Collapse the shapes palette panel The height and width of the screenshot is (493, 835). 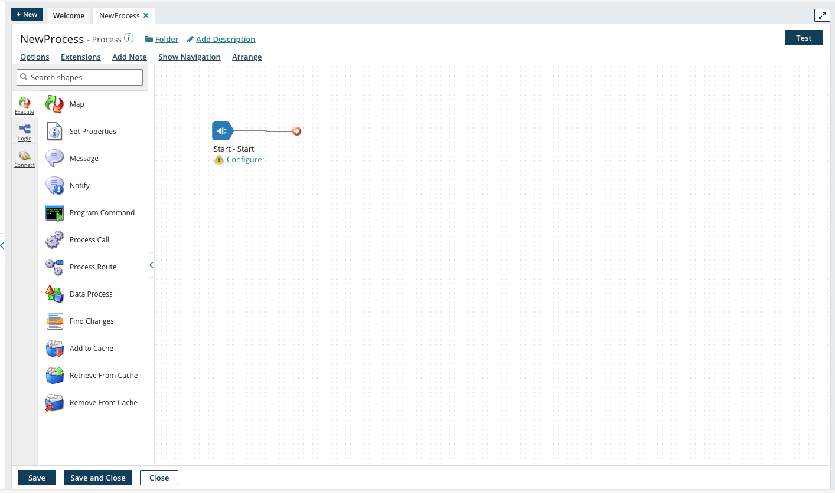coord(151,265)
